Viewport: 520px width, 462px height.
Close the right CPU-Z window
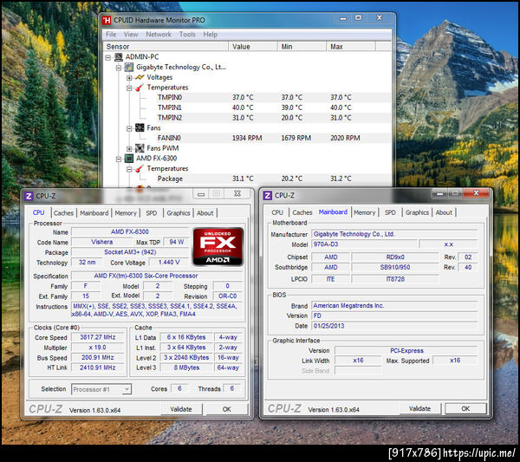click(476, 193)
